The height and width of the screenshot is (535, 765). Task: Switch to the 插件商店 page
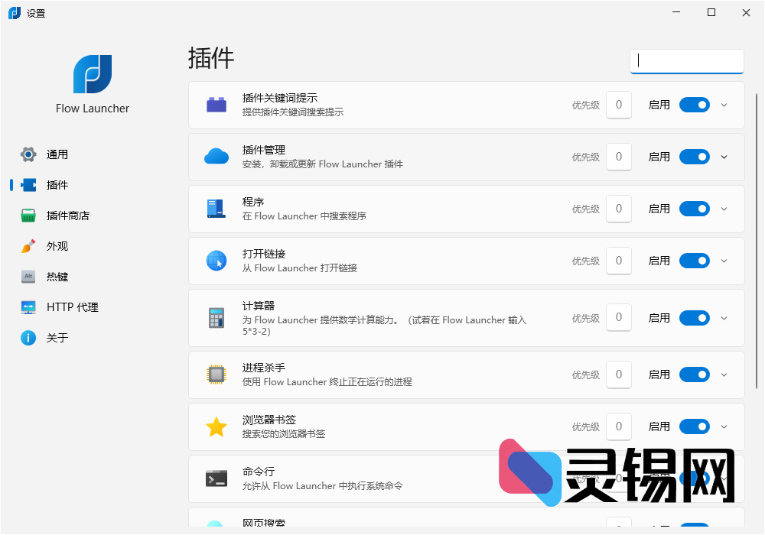(67, 216)
